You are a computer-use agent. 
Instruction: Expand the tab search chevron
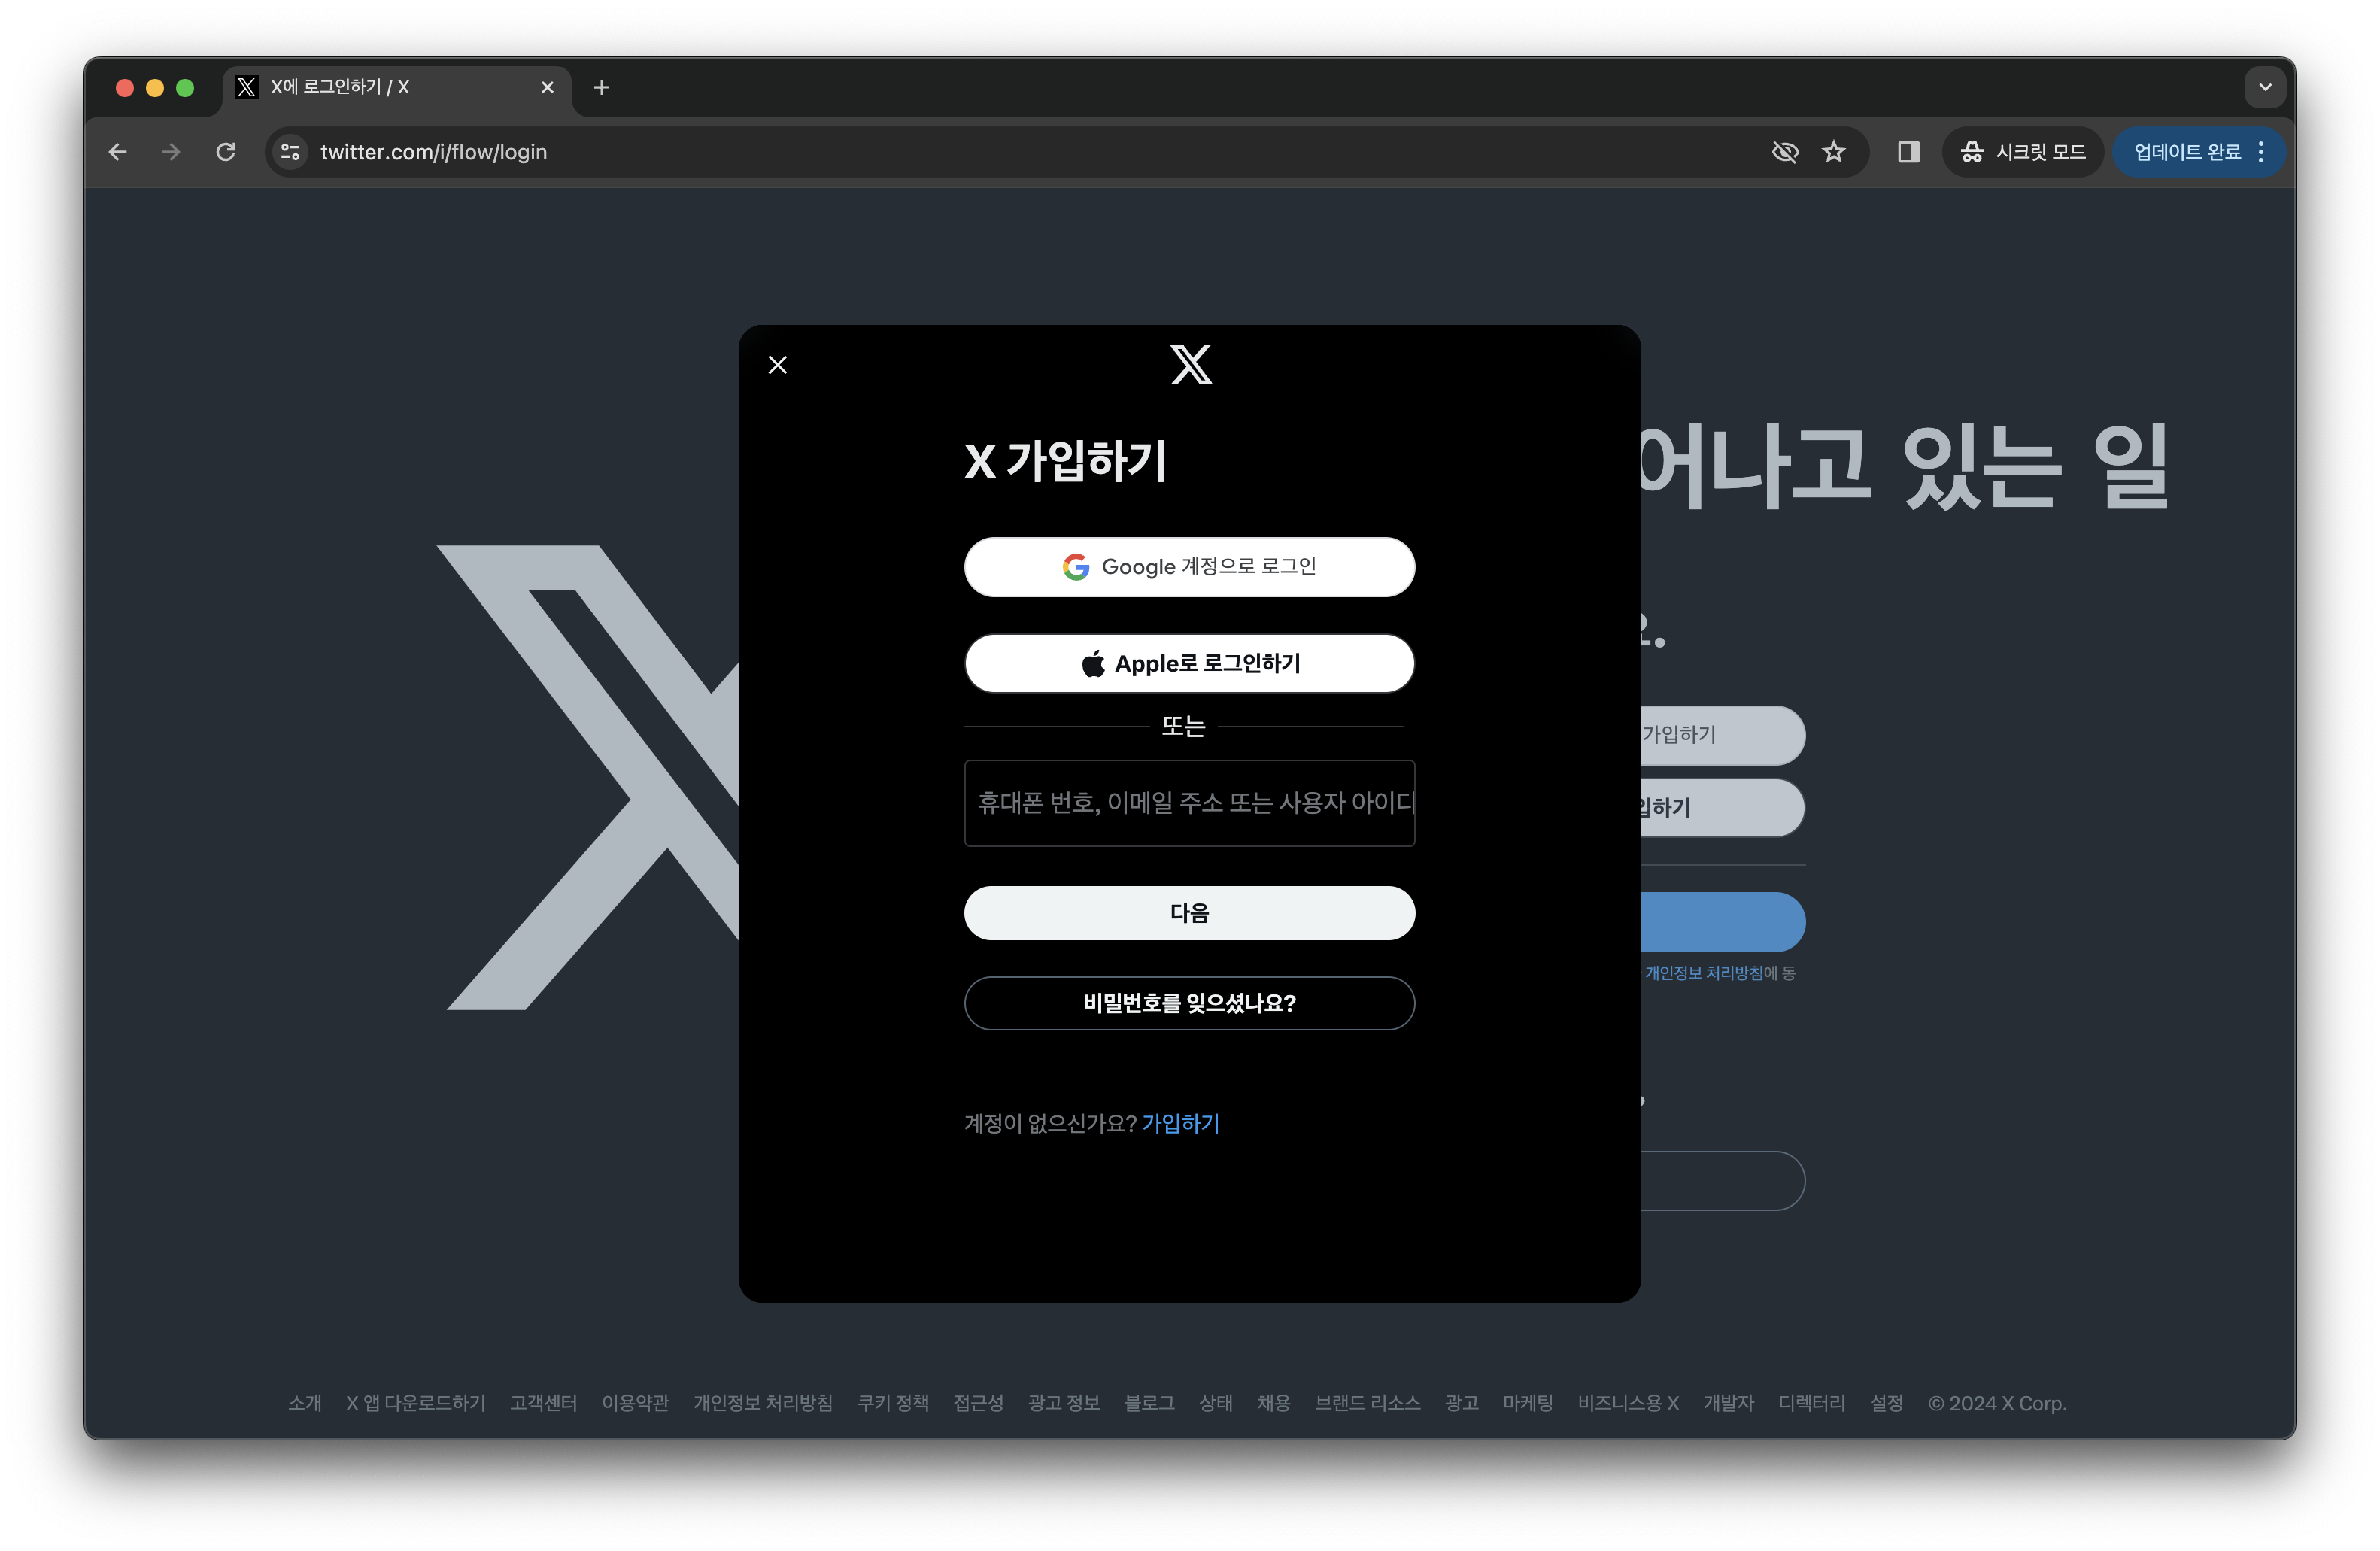click(2265, 87)
